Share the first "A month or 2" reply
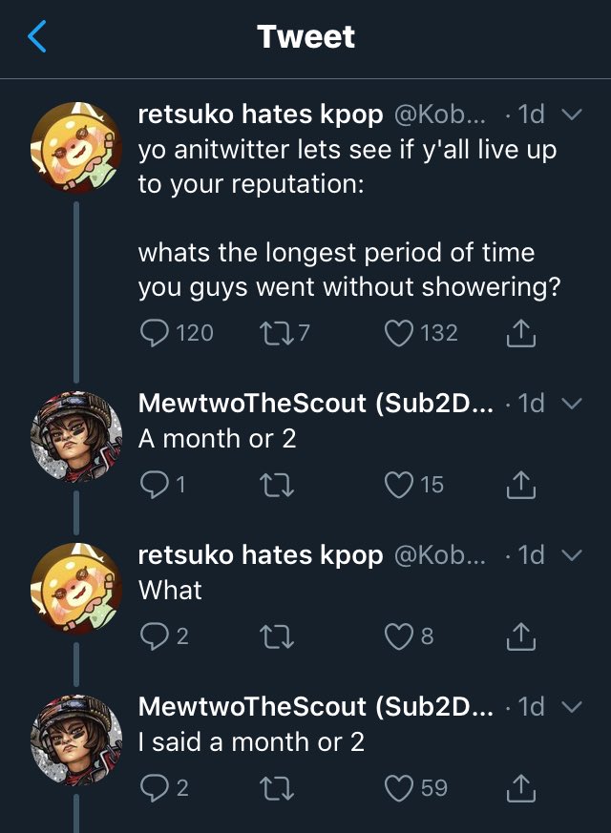 [517, 485]
